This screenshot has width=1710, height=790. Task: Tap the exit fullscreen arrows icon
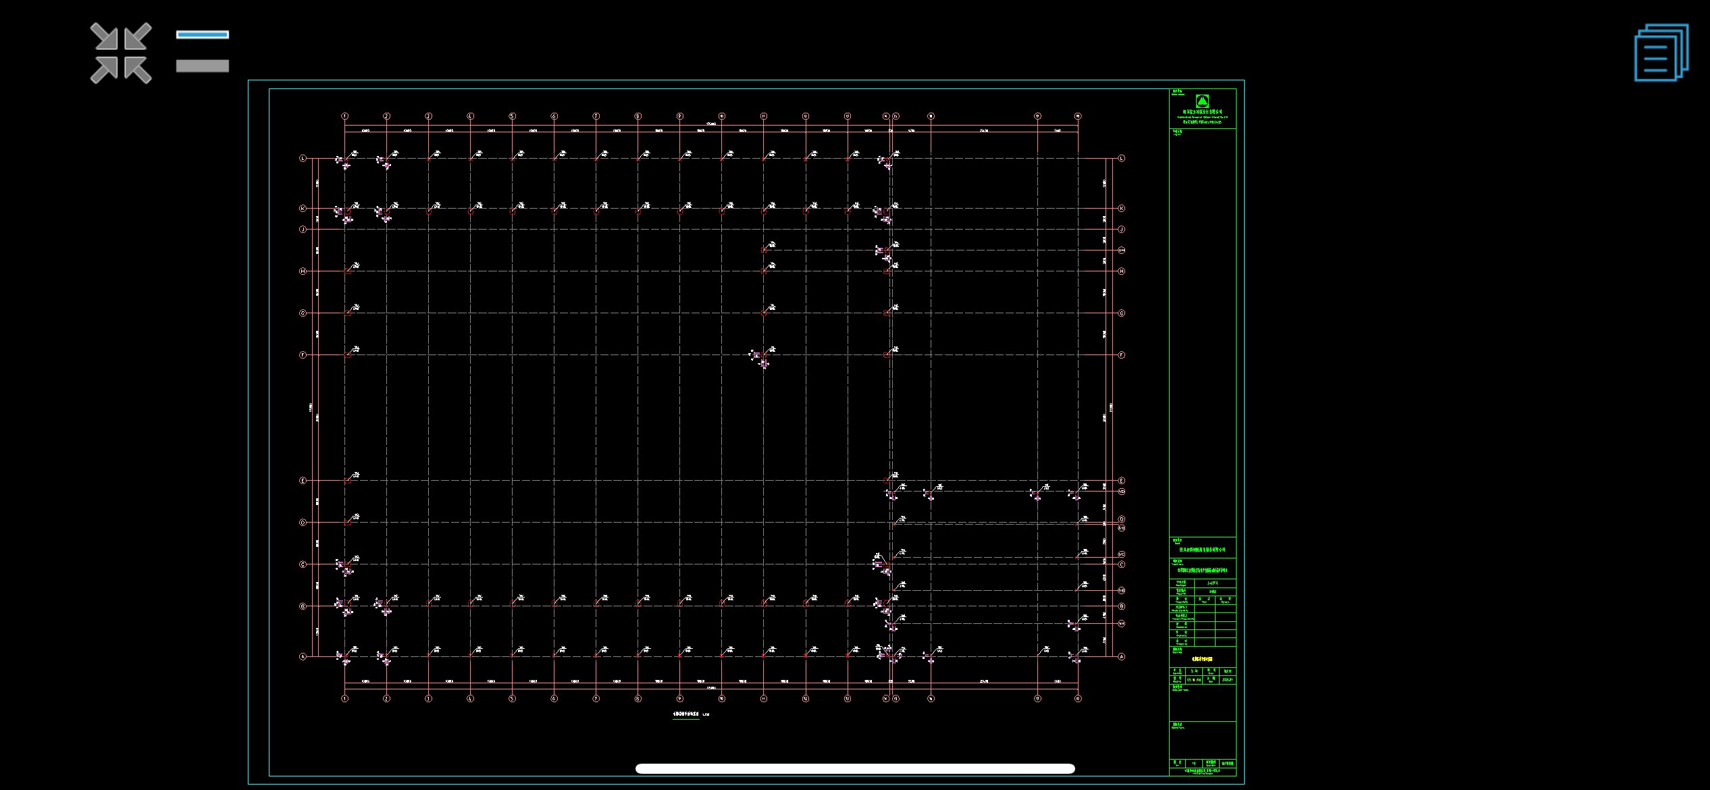coord(121,53)
